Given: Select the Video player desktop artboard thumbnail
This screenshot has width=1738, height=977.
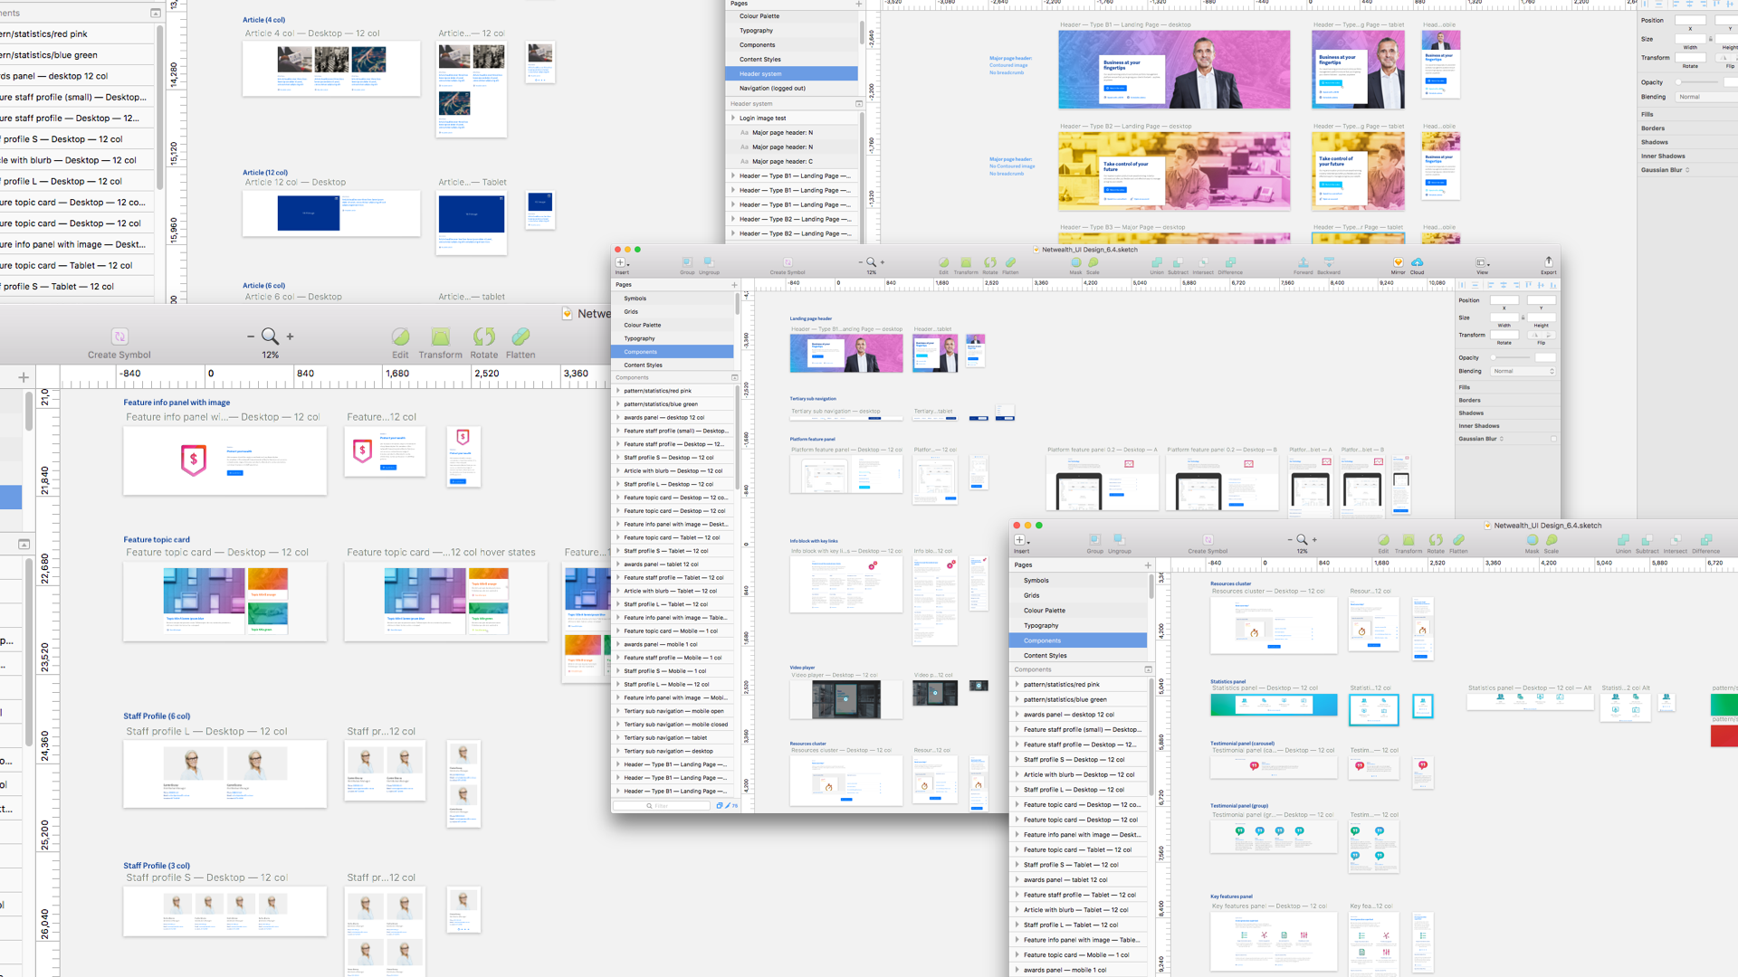Looking at the screenshot, I should click(845, 699).
